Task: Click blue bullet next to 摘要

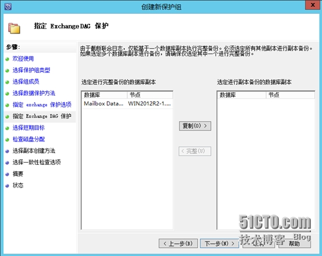Action: coord(7,174)
